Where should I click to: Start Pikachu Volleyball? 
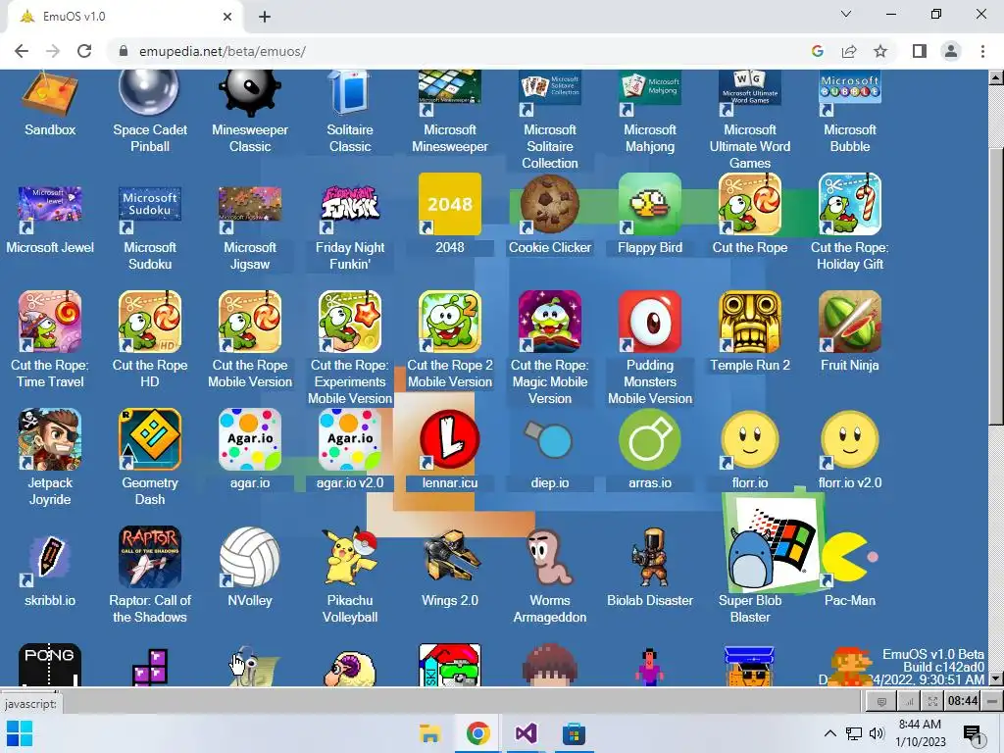[x=350, y=557]
